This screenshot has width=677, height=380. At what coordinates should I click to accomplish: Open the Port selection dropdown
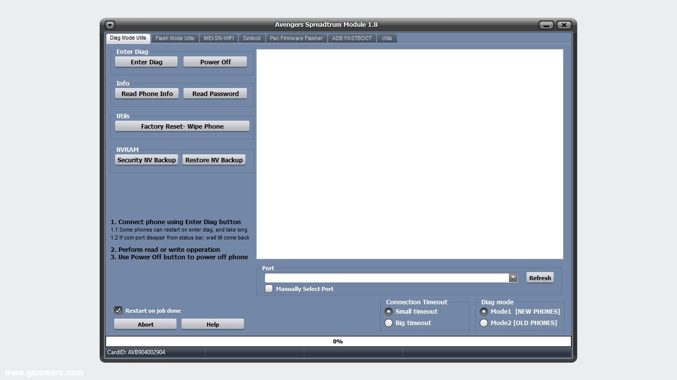pos(513,278)
